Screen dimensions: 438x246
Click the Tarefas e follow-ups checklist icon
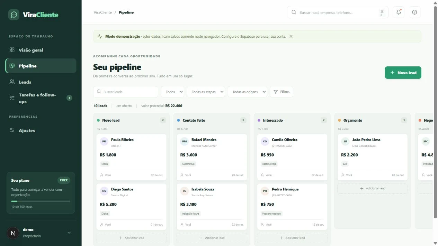click(x=12, y=98)
